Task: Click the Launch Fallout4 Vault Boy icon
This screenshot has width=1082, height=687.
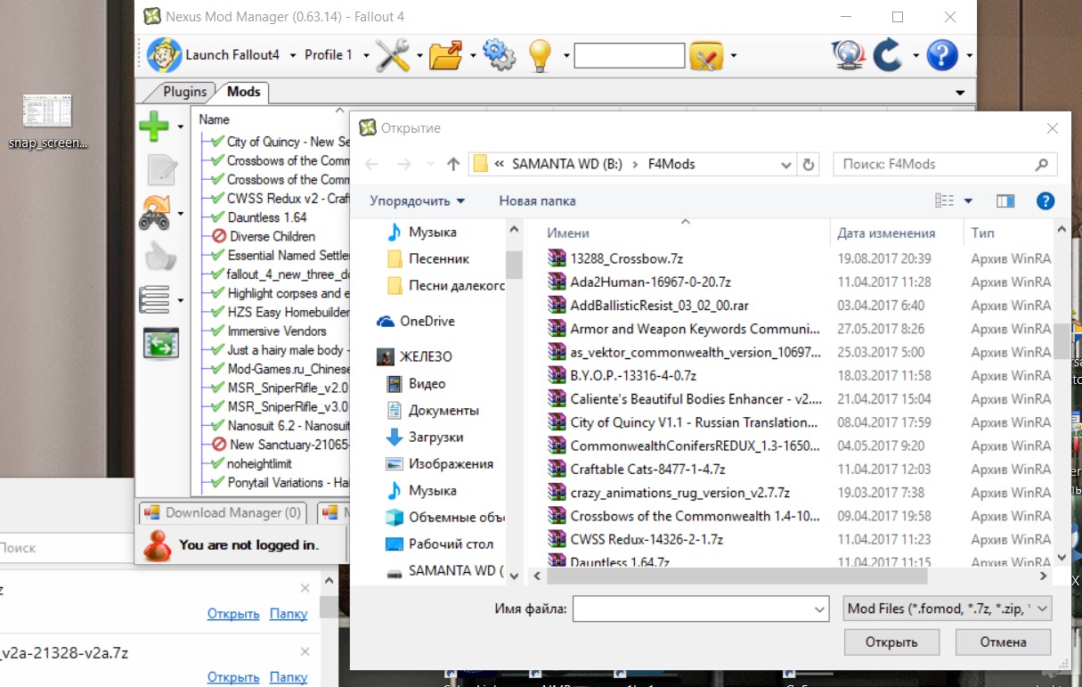Action: pos(165,55)
